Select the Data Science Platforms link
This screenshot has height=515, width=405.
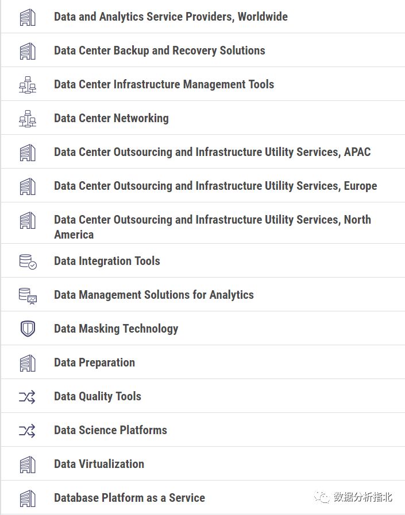[110, 430]
